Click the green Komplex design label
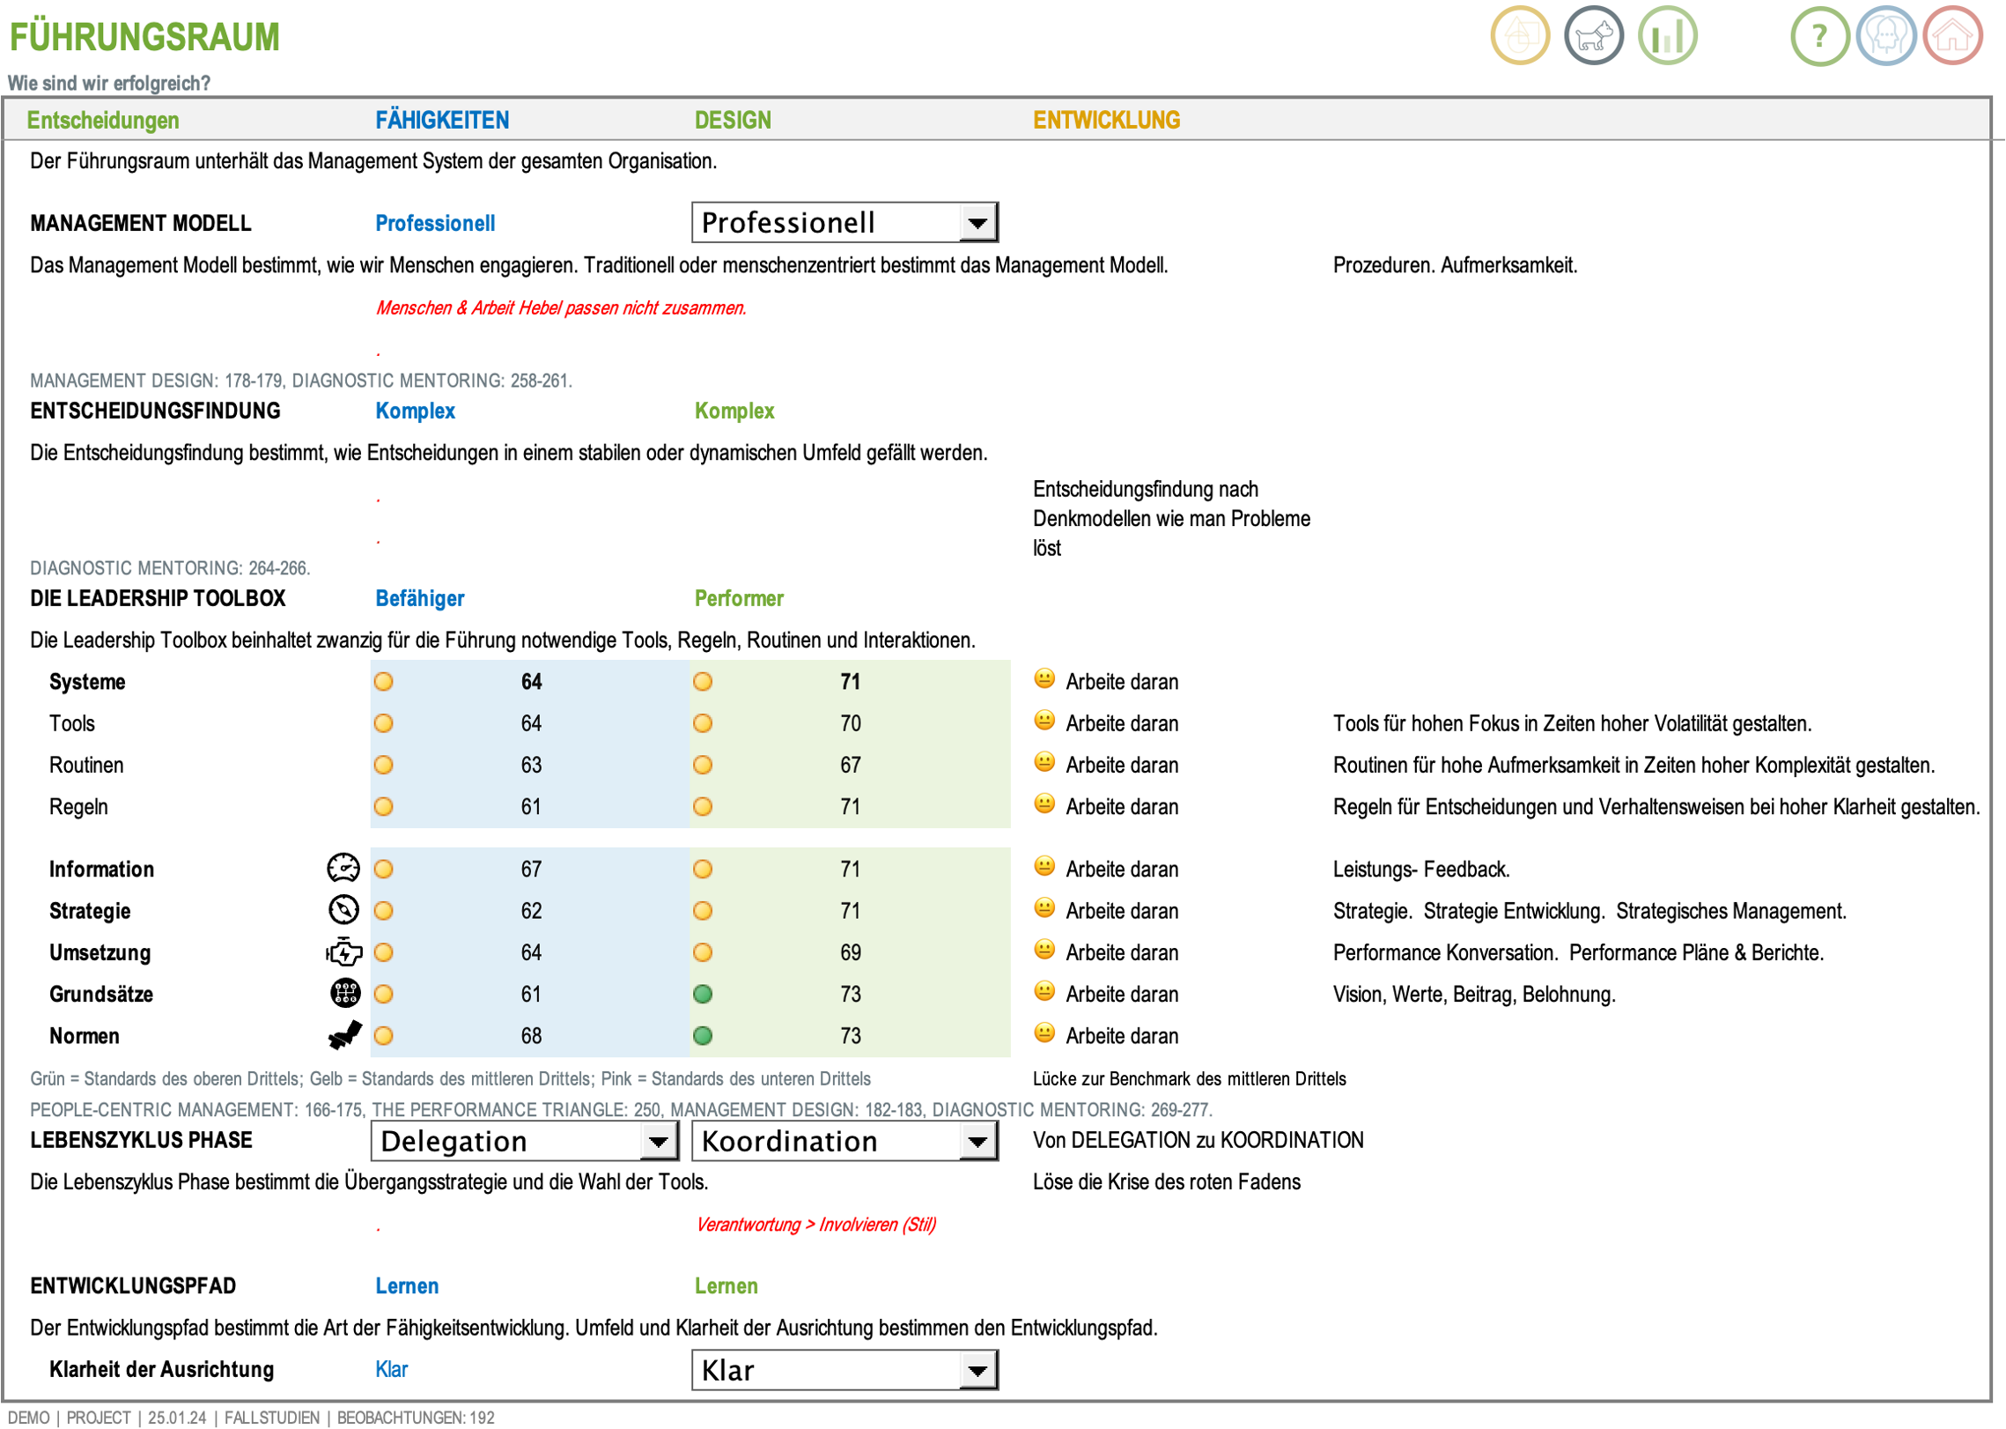2006x1429 pixels. 734,411
